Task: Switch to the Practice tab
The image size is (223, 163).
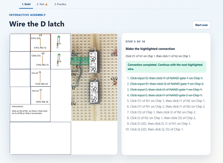Action: click(x=60, y=4)
